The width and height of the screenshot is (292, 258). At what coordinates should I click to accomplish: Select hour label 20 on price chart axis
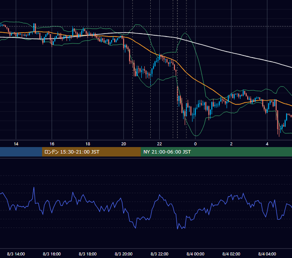coord(124,144)
